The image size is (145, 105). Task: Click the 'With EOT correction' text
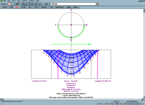[71, 91]
